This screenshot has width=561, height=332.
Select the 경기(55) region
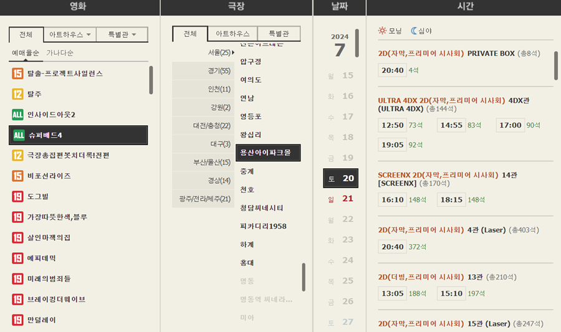(203, 71)
